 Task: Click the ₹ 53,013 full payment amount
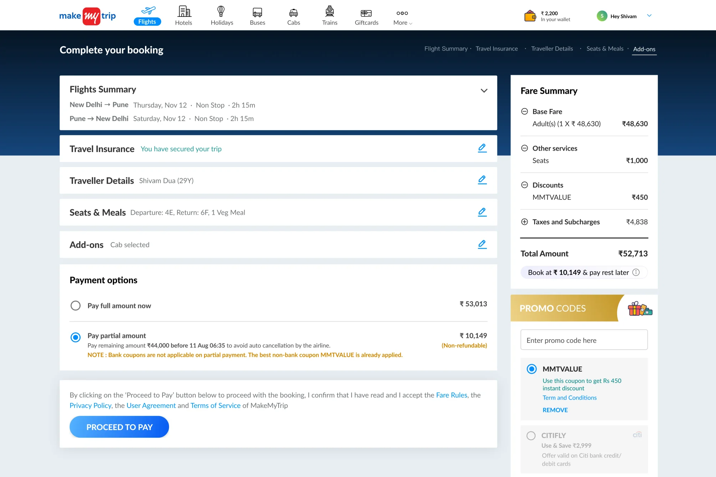tap(473, 304)
